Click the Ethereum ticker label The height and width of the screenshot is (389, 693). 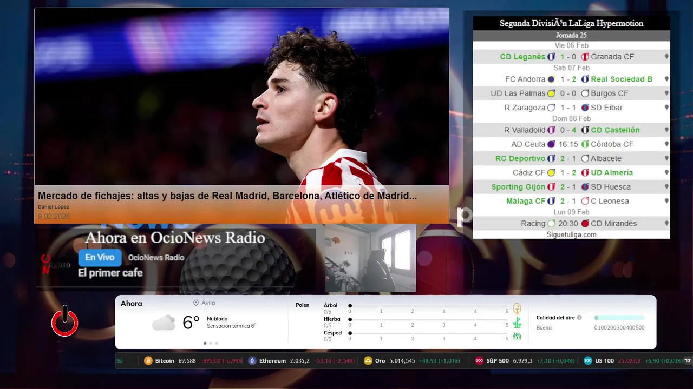[x=272, y=361]
